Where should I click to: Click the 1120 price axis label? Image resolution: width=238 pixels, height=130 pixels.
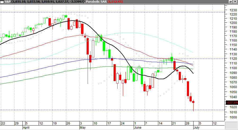[x=233, y=59]
